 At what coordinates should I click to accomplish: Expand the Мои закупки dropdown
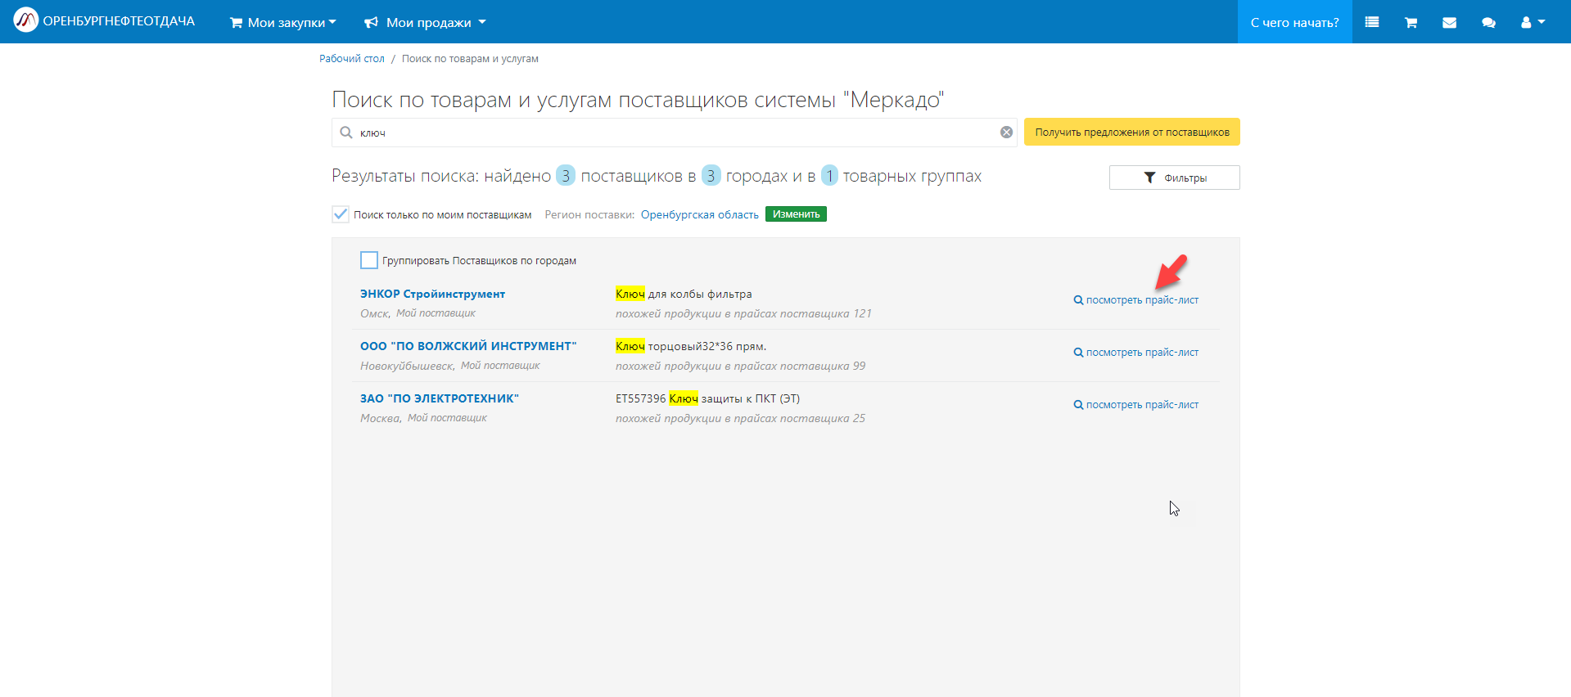click(283, 22)
